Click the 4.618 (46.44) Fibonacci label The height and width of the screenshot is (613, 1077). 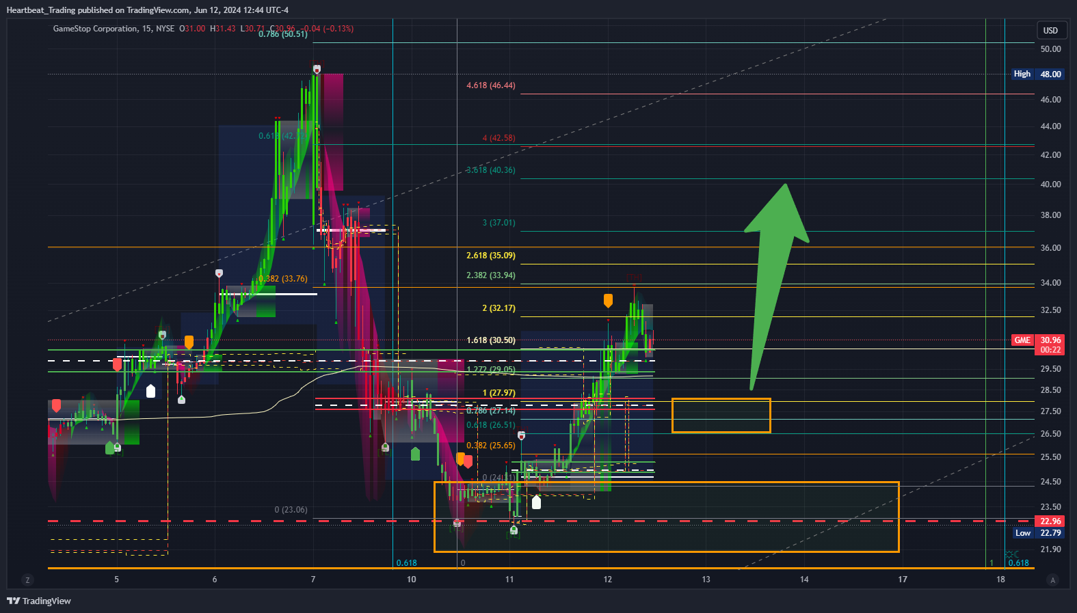point(491,85)
